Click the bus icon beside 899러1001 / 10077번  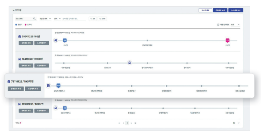coord(19,104)
